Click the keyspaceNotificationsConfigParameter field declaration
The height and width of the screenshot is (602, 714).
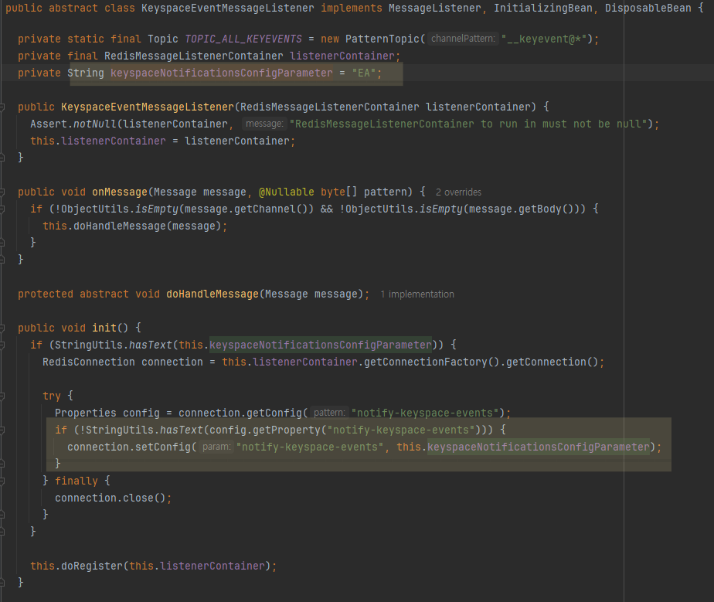tap(221, 73)
